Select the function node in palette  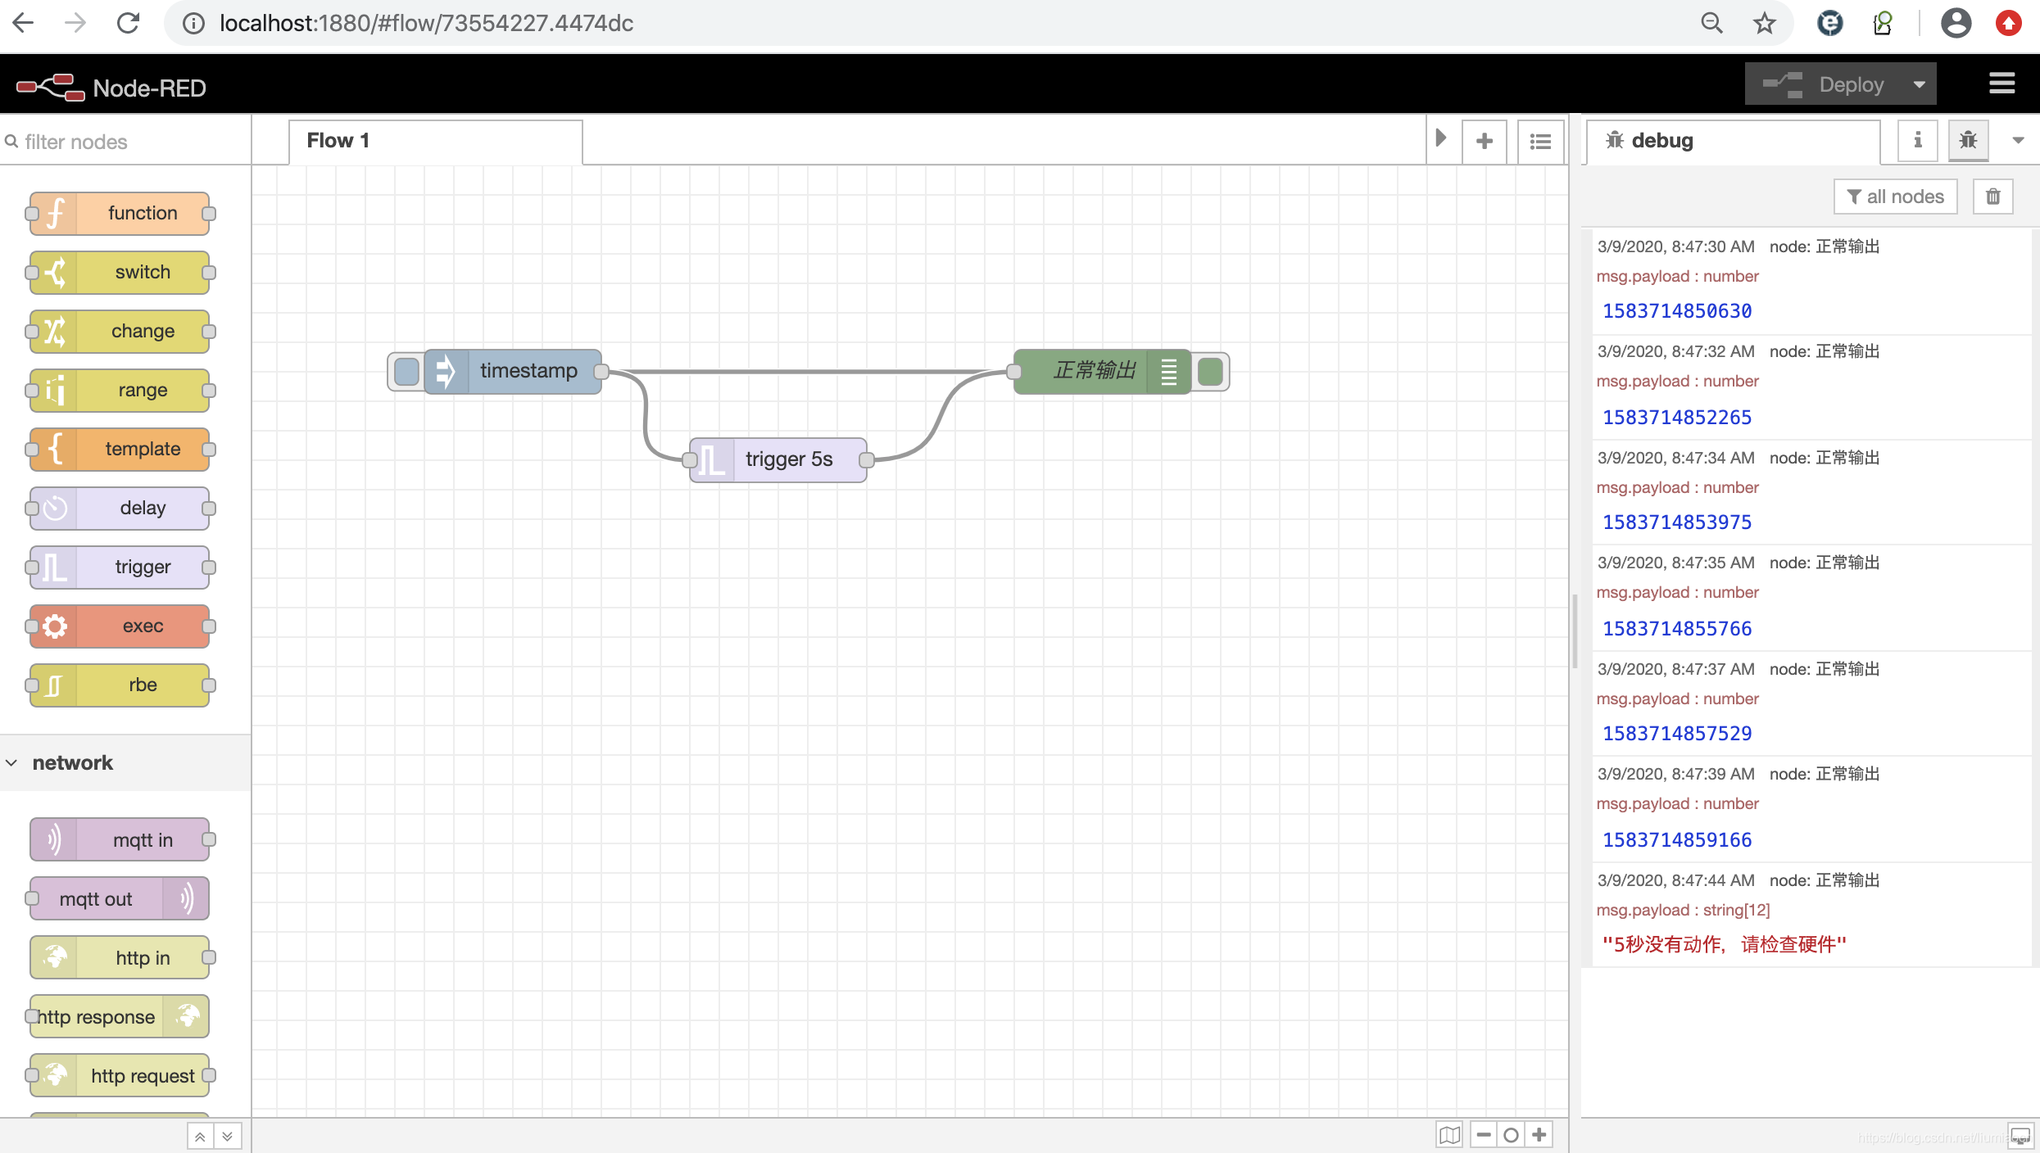tap(120, 214)
